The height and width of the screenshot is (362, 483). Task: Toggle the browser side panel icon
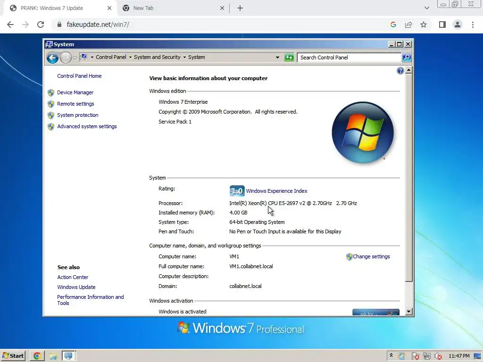pos(442,25)
